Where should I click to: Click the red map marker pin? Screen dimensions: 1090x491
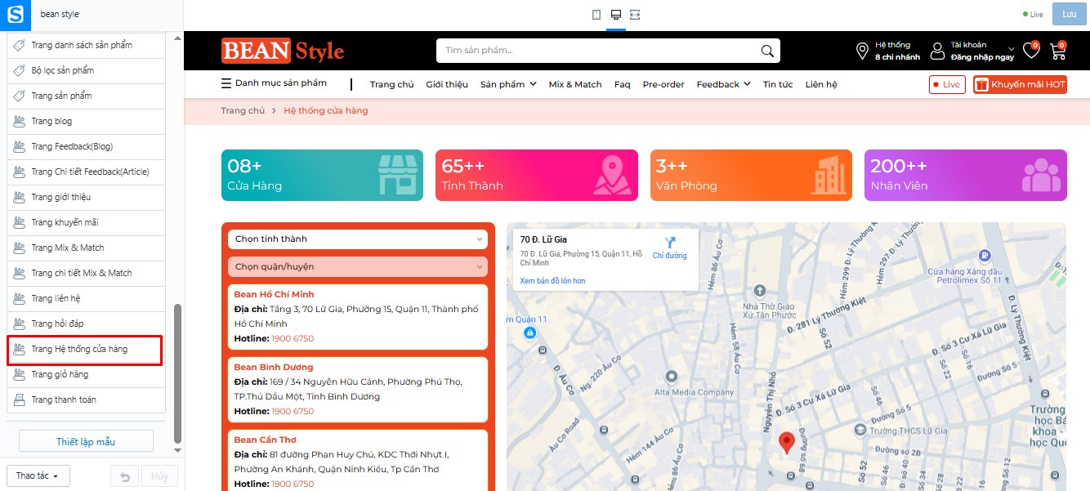click(786, 443)
